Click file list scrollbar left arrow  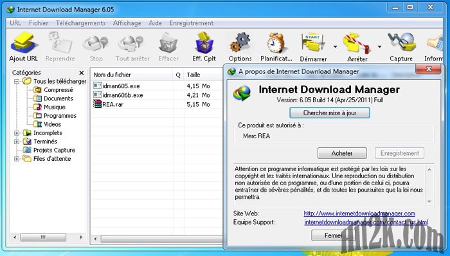pos(95,239)
